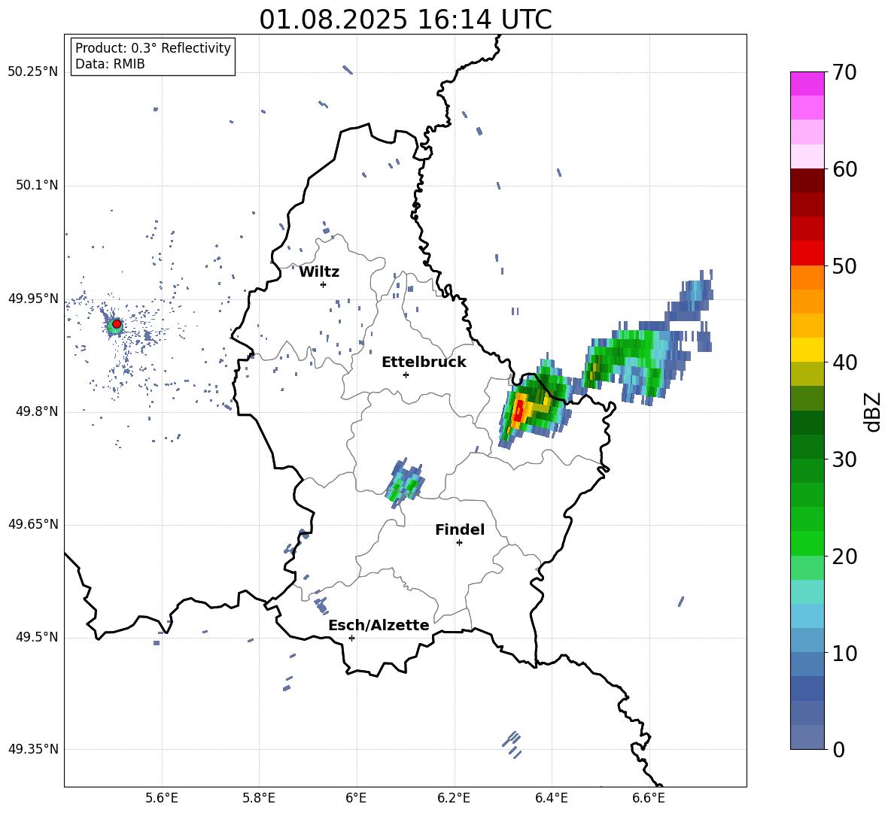Click the Esch/Alzette cross marker
891x813 pixels.
(351, 638)
